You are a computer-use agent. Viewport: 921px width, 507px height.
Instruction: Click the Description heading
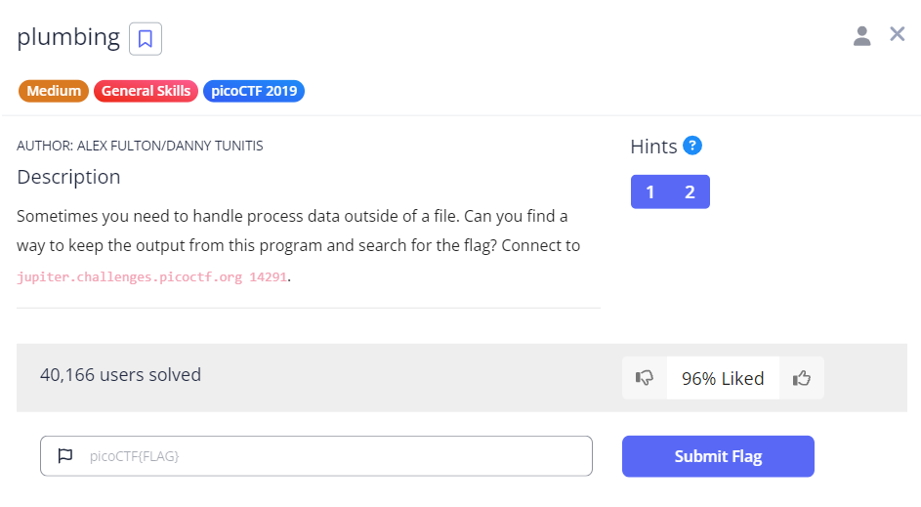[68, 177]
